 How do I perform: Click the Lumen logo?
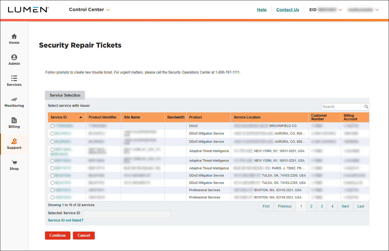point(28,10)
